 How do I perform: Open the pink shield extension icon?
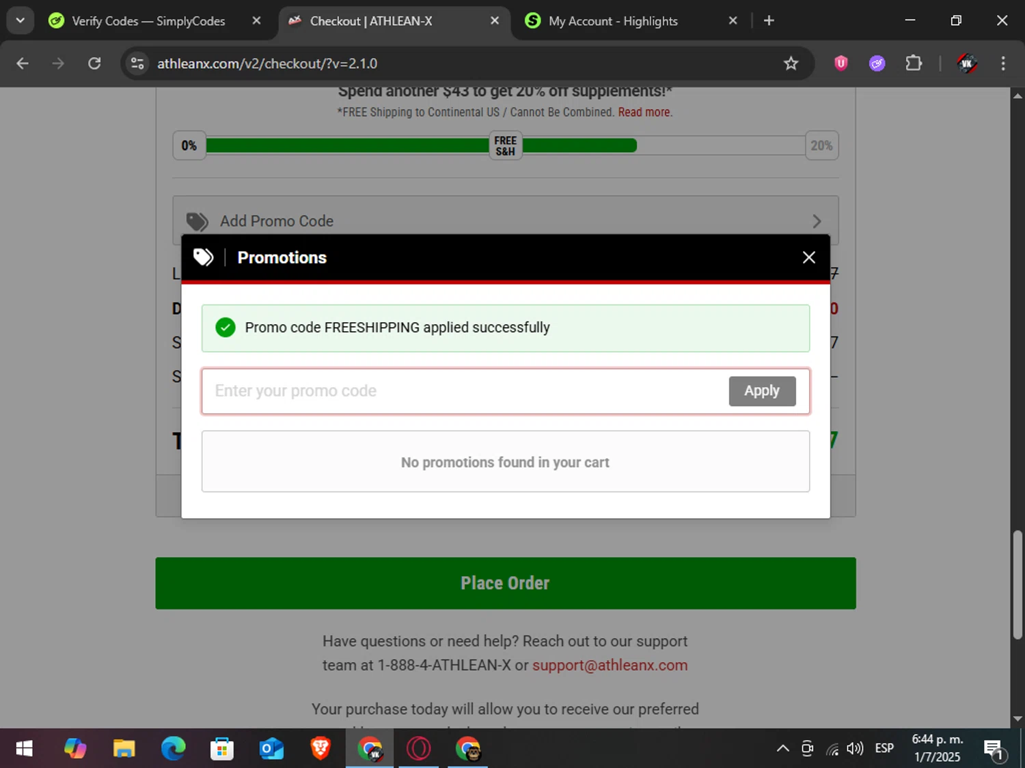tap(841, 63)
